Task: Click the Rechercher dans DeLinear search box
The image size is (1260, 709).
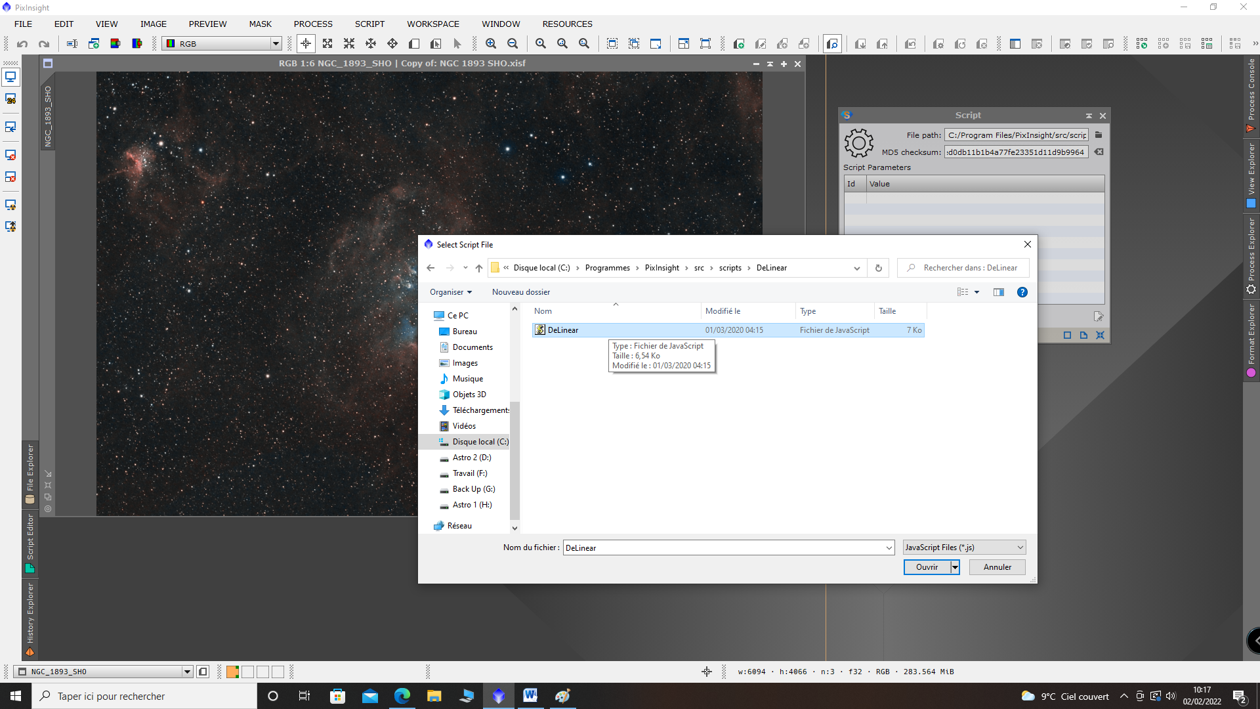Action: click(963, 268)
